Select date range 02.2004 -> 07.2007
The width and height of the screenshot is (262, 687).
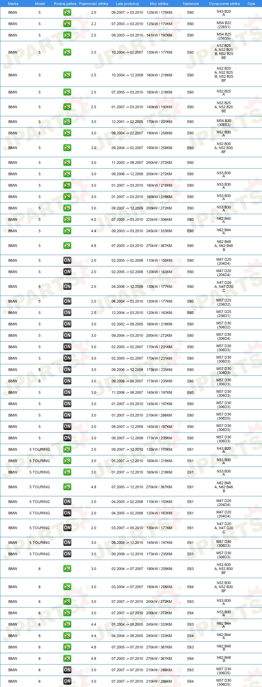pos(127,569)
